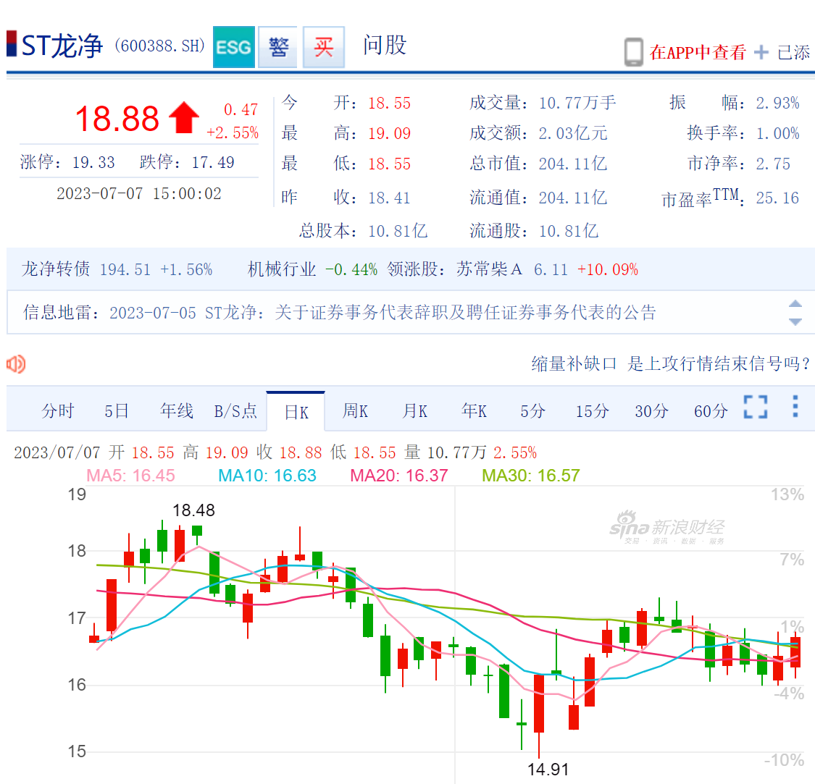This screenshot has height=784, width=815.
Task: Click the 18.48 high label on chart
Action: tap(193, 510)
